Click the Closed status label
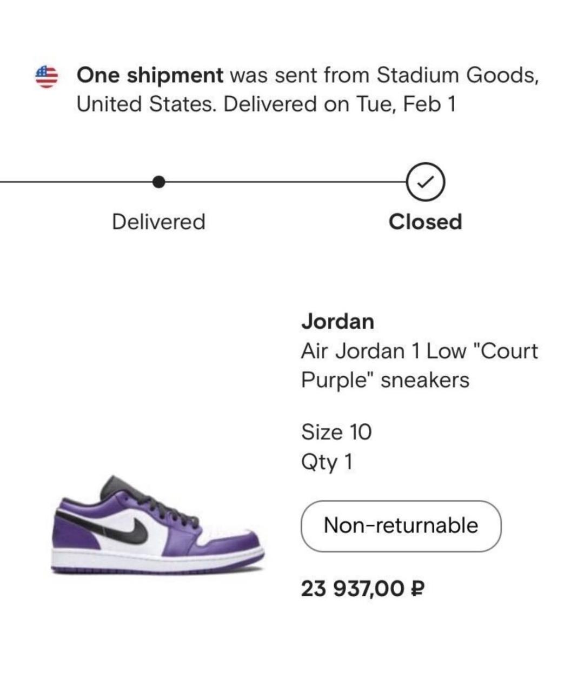Screen dimensions: 584x692 click(425, 222)
